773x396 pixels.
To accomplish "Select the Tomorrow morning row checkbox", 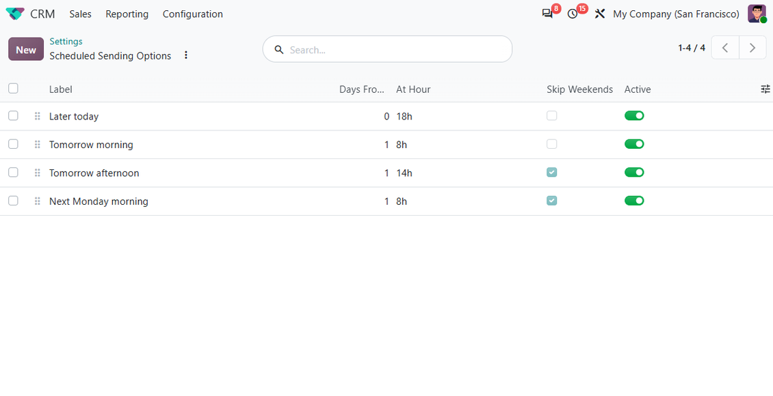I will coord(13,144).
